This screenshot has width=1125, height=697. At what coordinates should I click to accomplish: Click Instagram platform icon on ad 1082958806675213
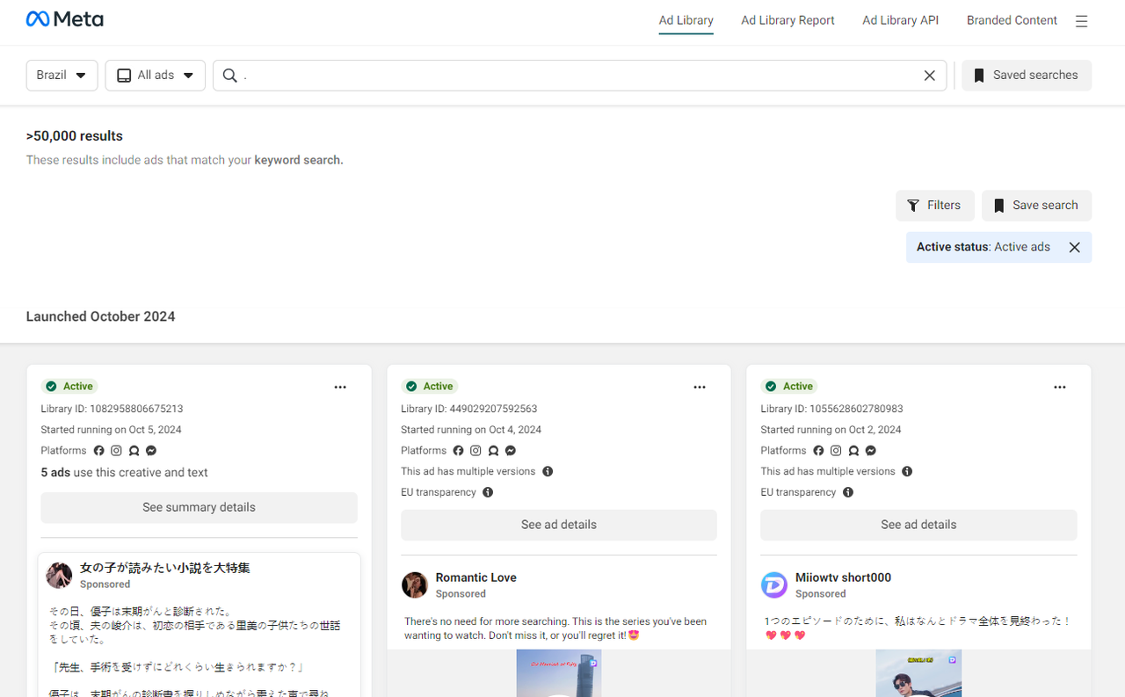pos(116,451)
